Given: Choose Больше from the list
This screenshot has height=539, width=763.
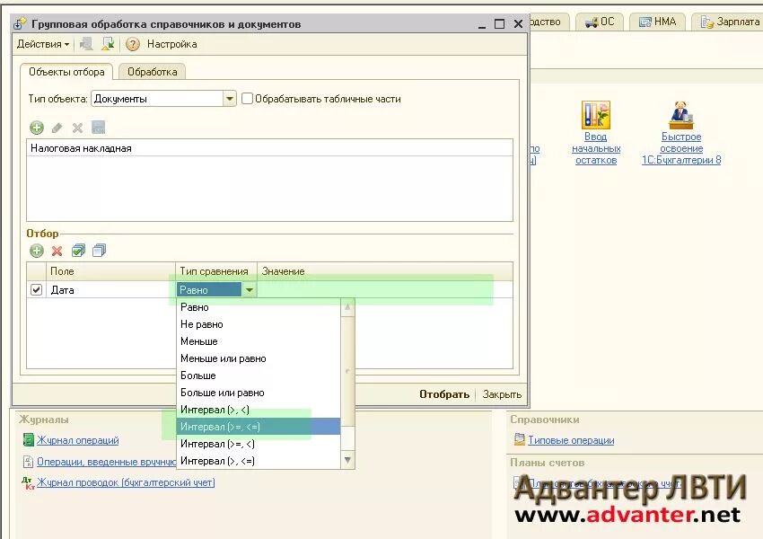Looking at the screenshot, I should (x=259, y=376).
